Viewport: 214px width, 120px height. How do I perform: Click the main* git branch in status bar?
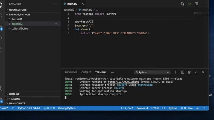(5, 108)
